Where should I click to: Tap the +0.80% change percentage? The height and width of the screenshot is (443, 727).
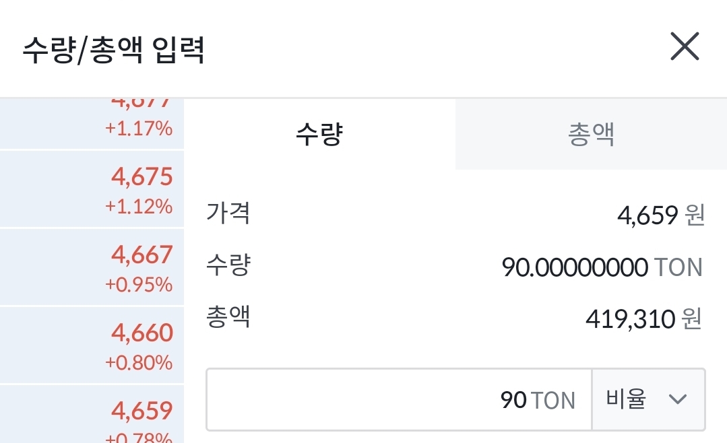(139, 362)
